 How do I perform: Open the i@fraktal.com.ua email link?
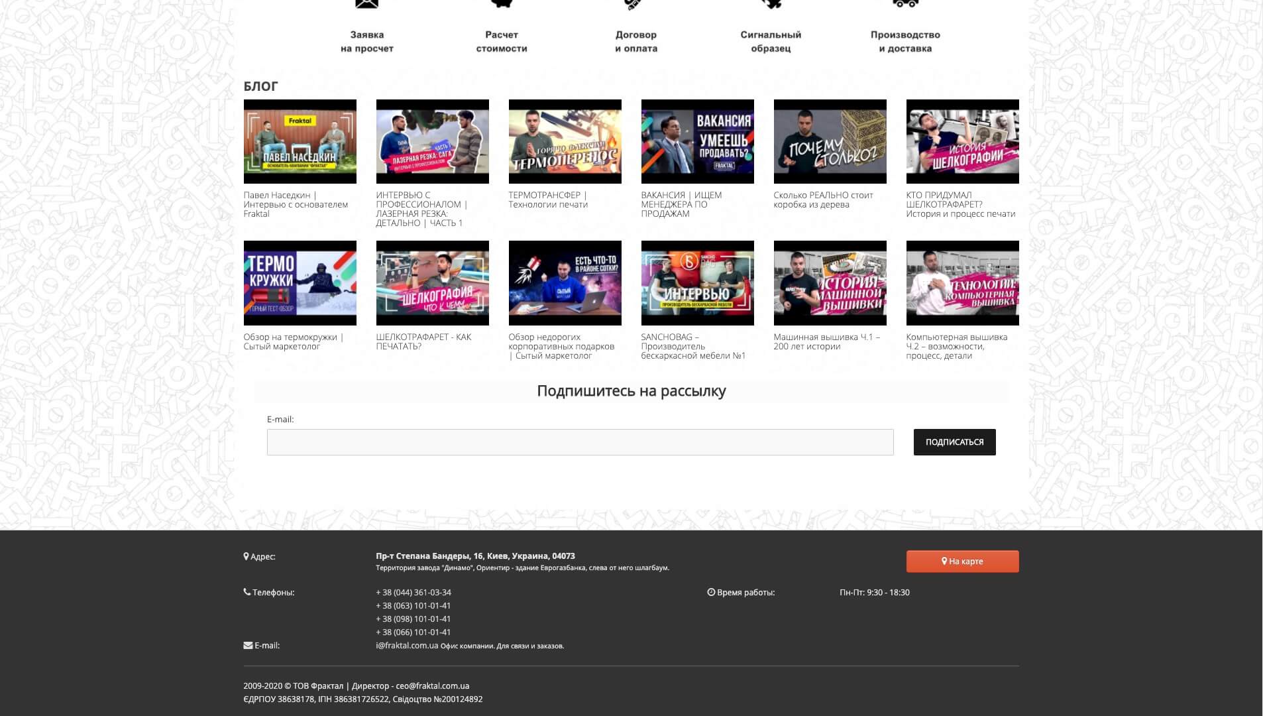(x=407, y=645)
